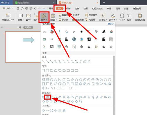This screenshot has height=115, width=147.
Task: Click the 页眉和页脚 button
Action: click(x=140, y=17)
